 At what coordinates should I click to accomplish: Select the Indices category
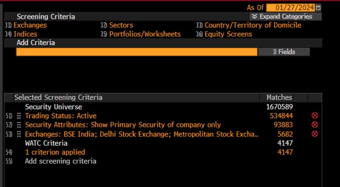25,34
